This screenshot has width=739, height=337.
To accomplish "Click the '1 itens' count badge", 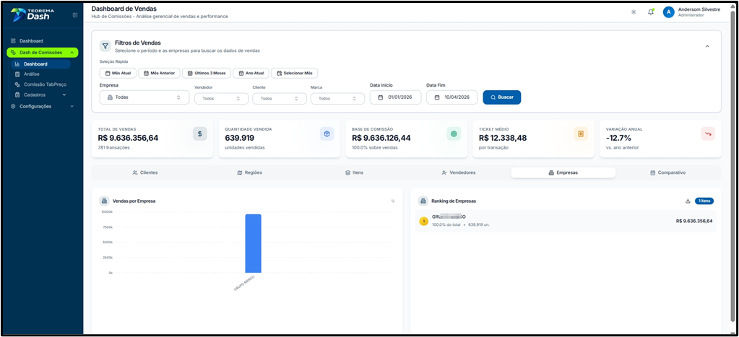I will coord(704,201).
